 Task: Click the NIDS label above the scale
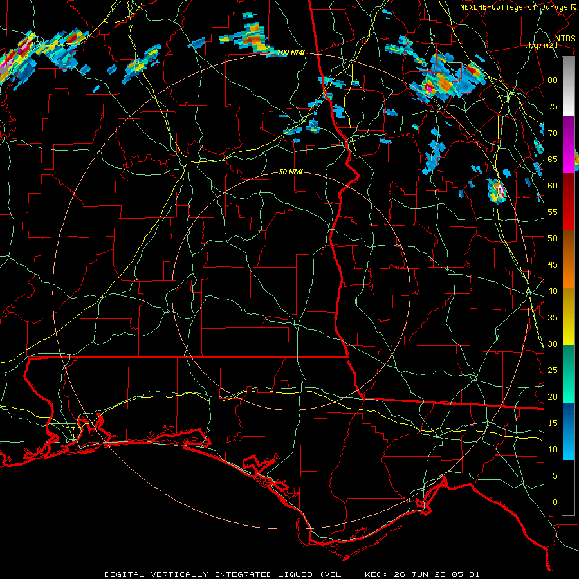pos(565,39)
